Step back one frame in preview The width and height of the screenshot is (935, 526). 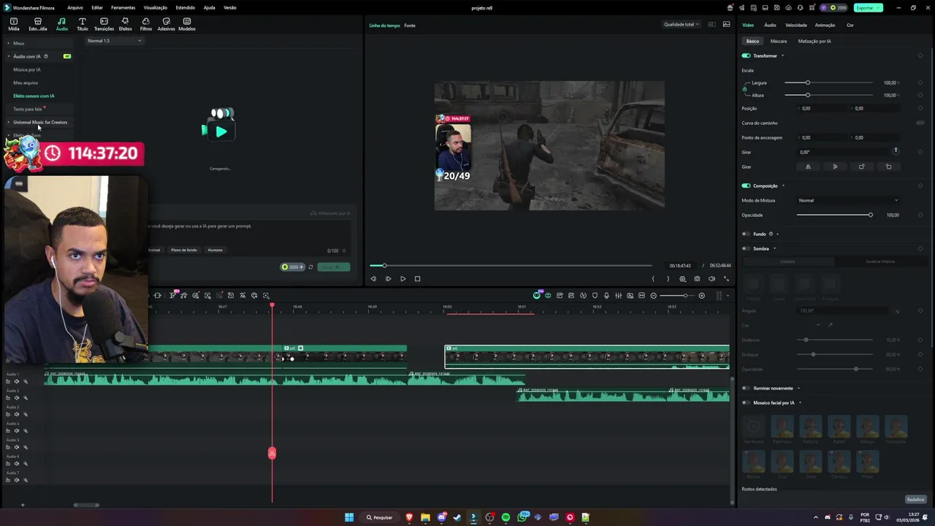click(x=373, y=278)
